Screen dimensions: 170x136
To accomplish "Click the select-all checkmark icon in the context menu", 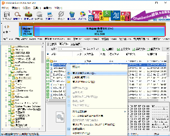I will [x=69, y=129].
